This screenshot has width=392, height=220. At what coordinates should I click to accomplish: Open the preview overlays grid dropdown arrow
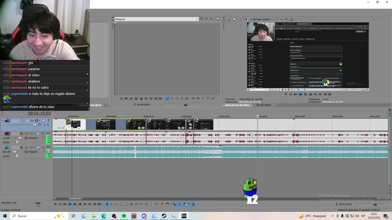[x=281, y=19]
